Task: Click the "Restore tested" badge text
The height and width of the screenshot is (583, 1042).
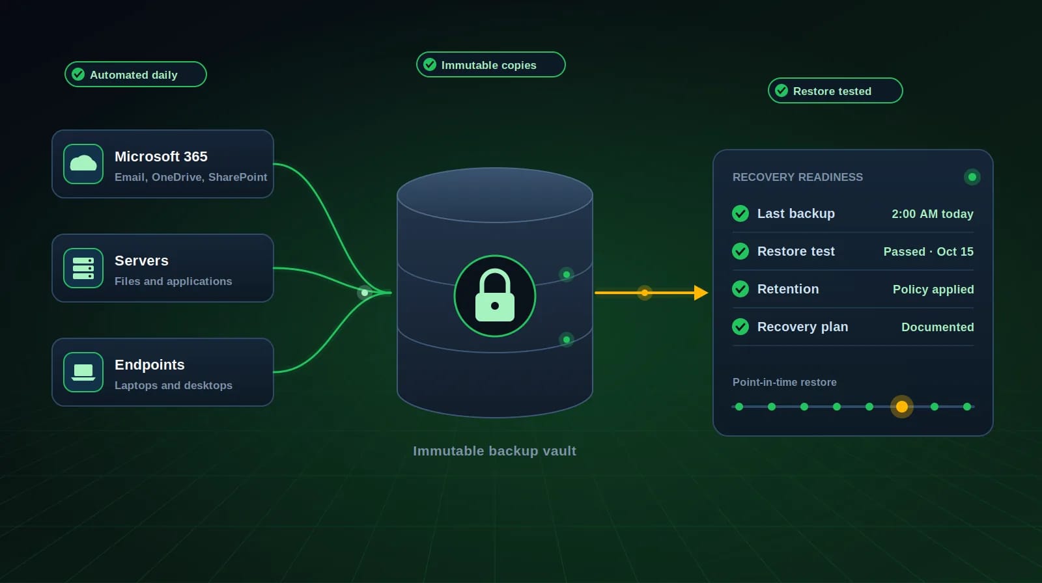Action: (832, 91)
